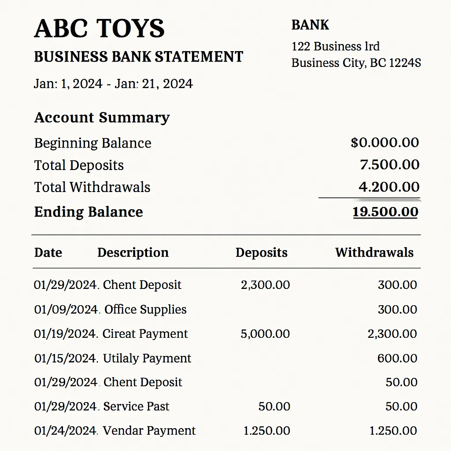The height and width of the screenshot is (451, 451).
Task: Click the Account Summary heading
Action: [x=102, y=118]
